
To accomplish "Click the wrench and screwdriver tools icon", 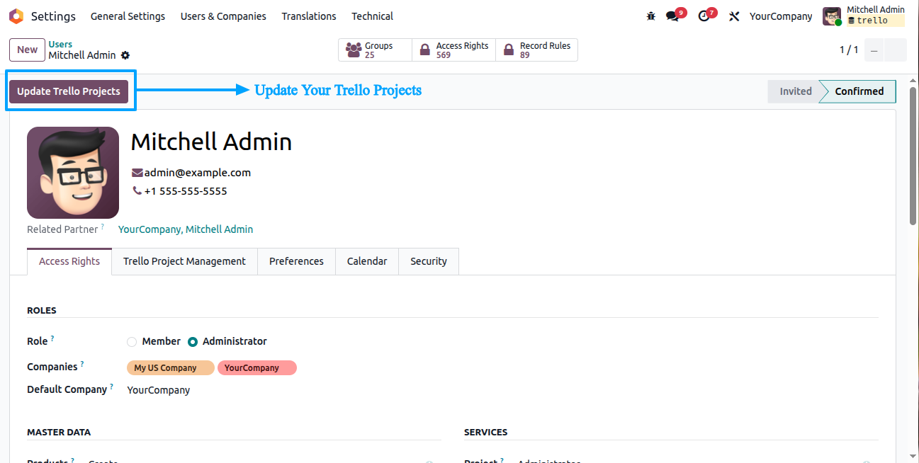I will pos(734,16).
